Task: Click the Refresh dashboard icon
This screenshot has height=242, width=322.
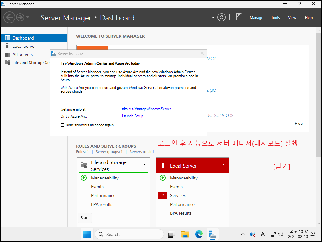Action: [222, 17]
